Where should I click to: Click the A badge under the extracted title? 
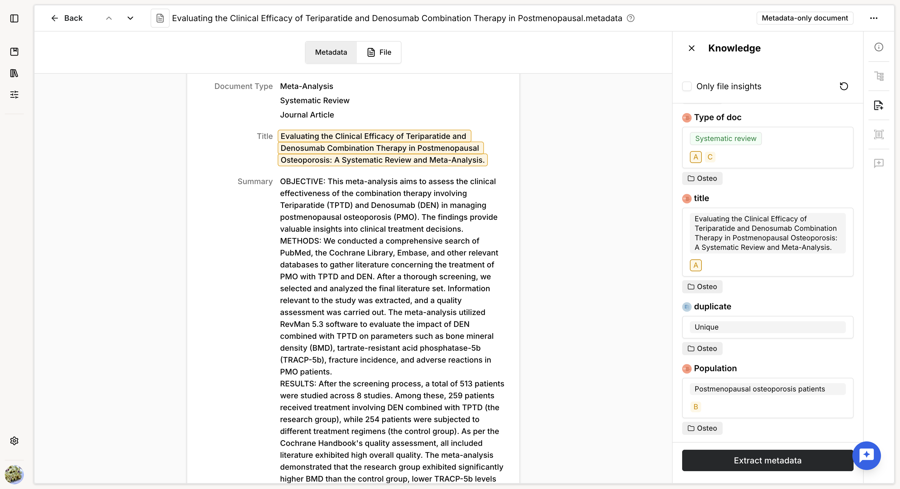(696, 265)
